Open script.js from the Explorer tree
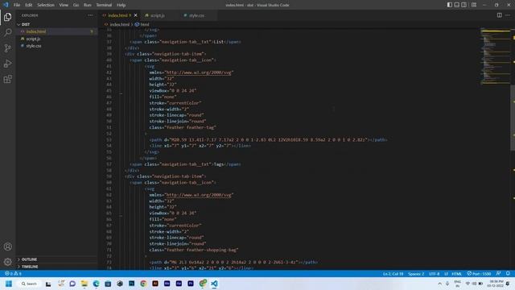This screenshot has width=515, height=290. 56,39
